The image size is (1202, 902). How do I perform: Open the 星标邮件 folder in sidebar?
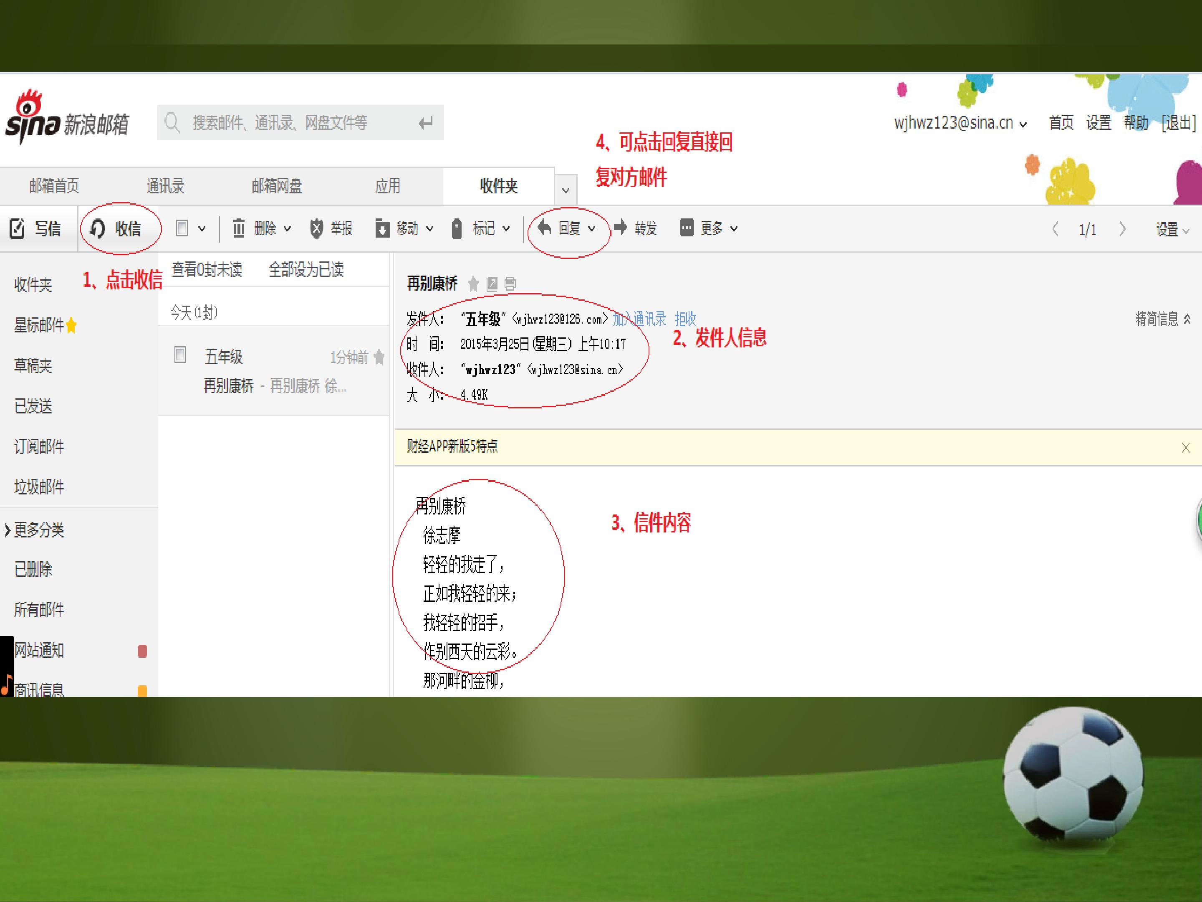point(45,325)
